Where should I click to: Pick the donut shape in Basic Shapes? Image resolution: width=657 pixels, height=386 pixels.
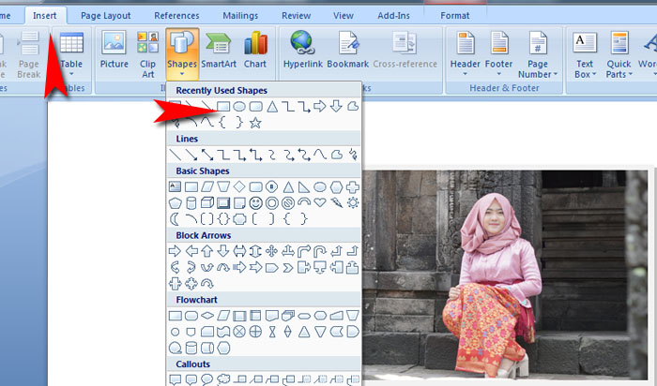(272, 202)
